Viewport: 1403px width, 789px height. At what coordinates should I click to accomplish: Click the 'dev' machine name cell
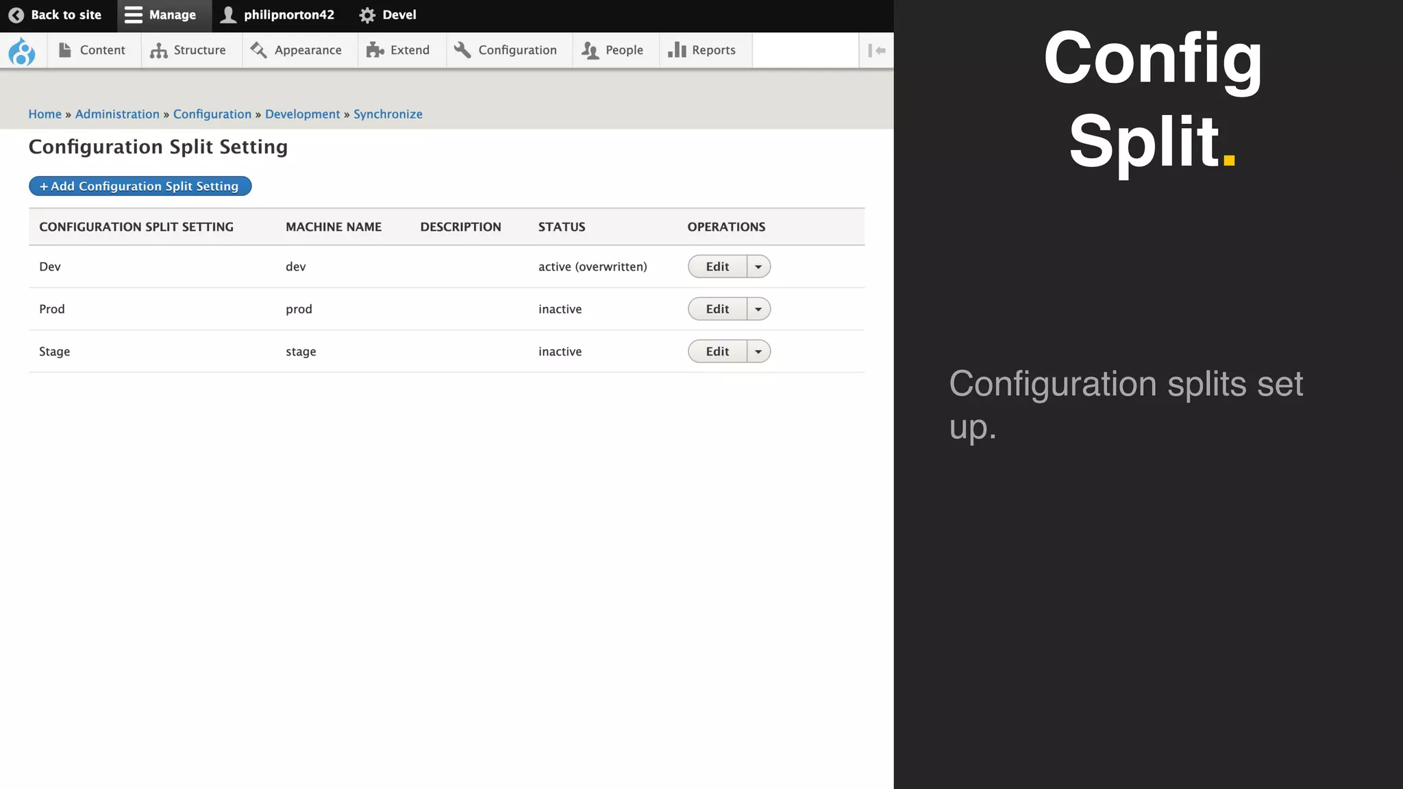coord(296,266)
